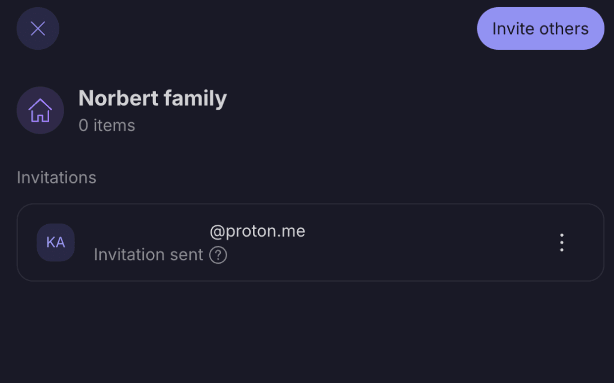The image size is (614, 383).
Task: Click empty space inside the invitation card
Action: tap(408, 242)
